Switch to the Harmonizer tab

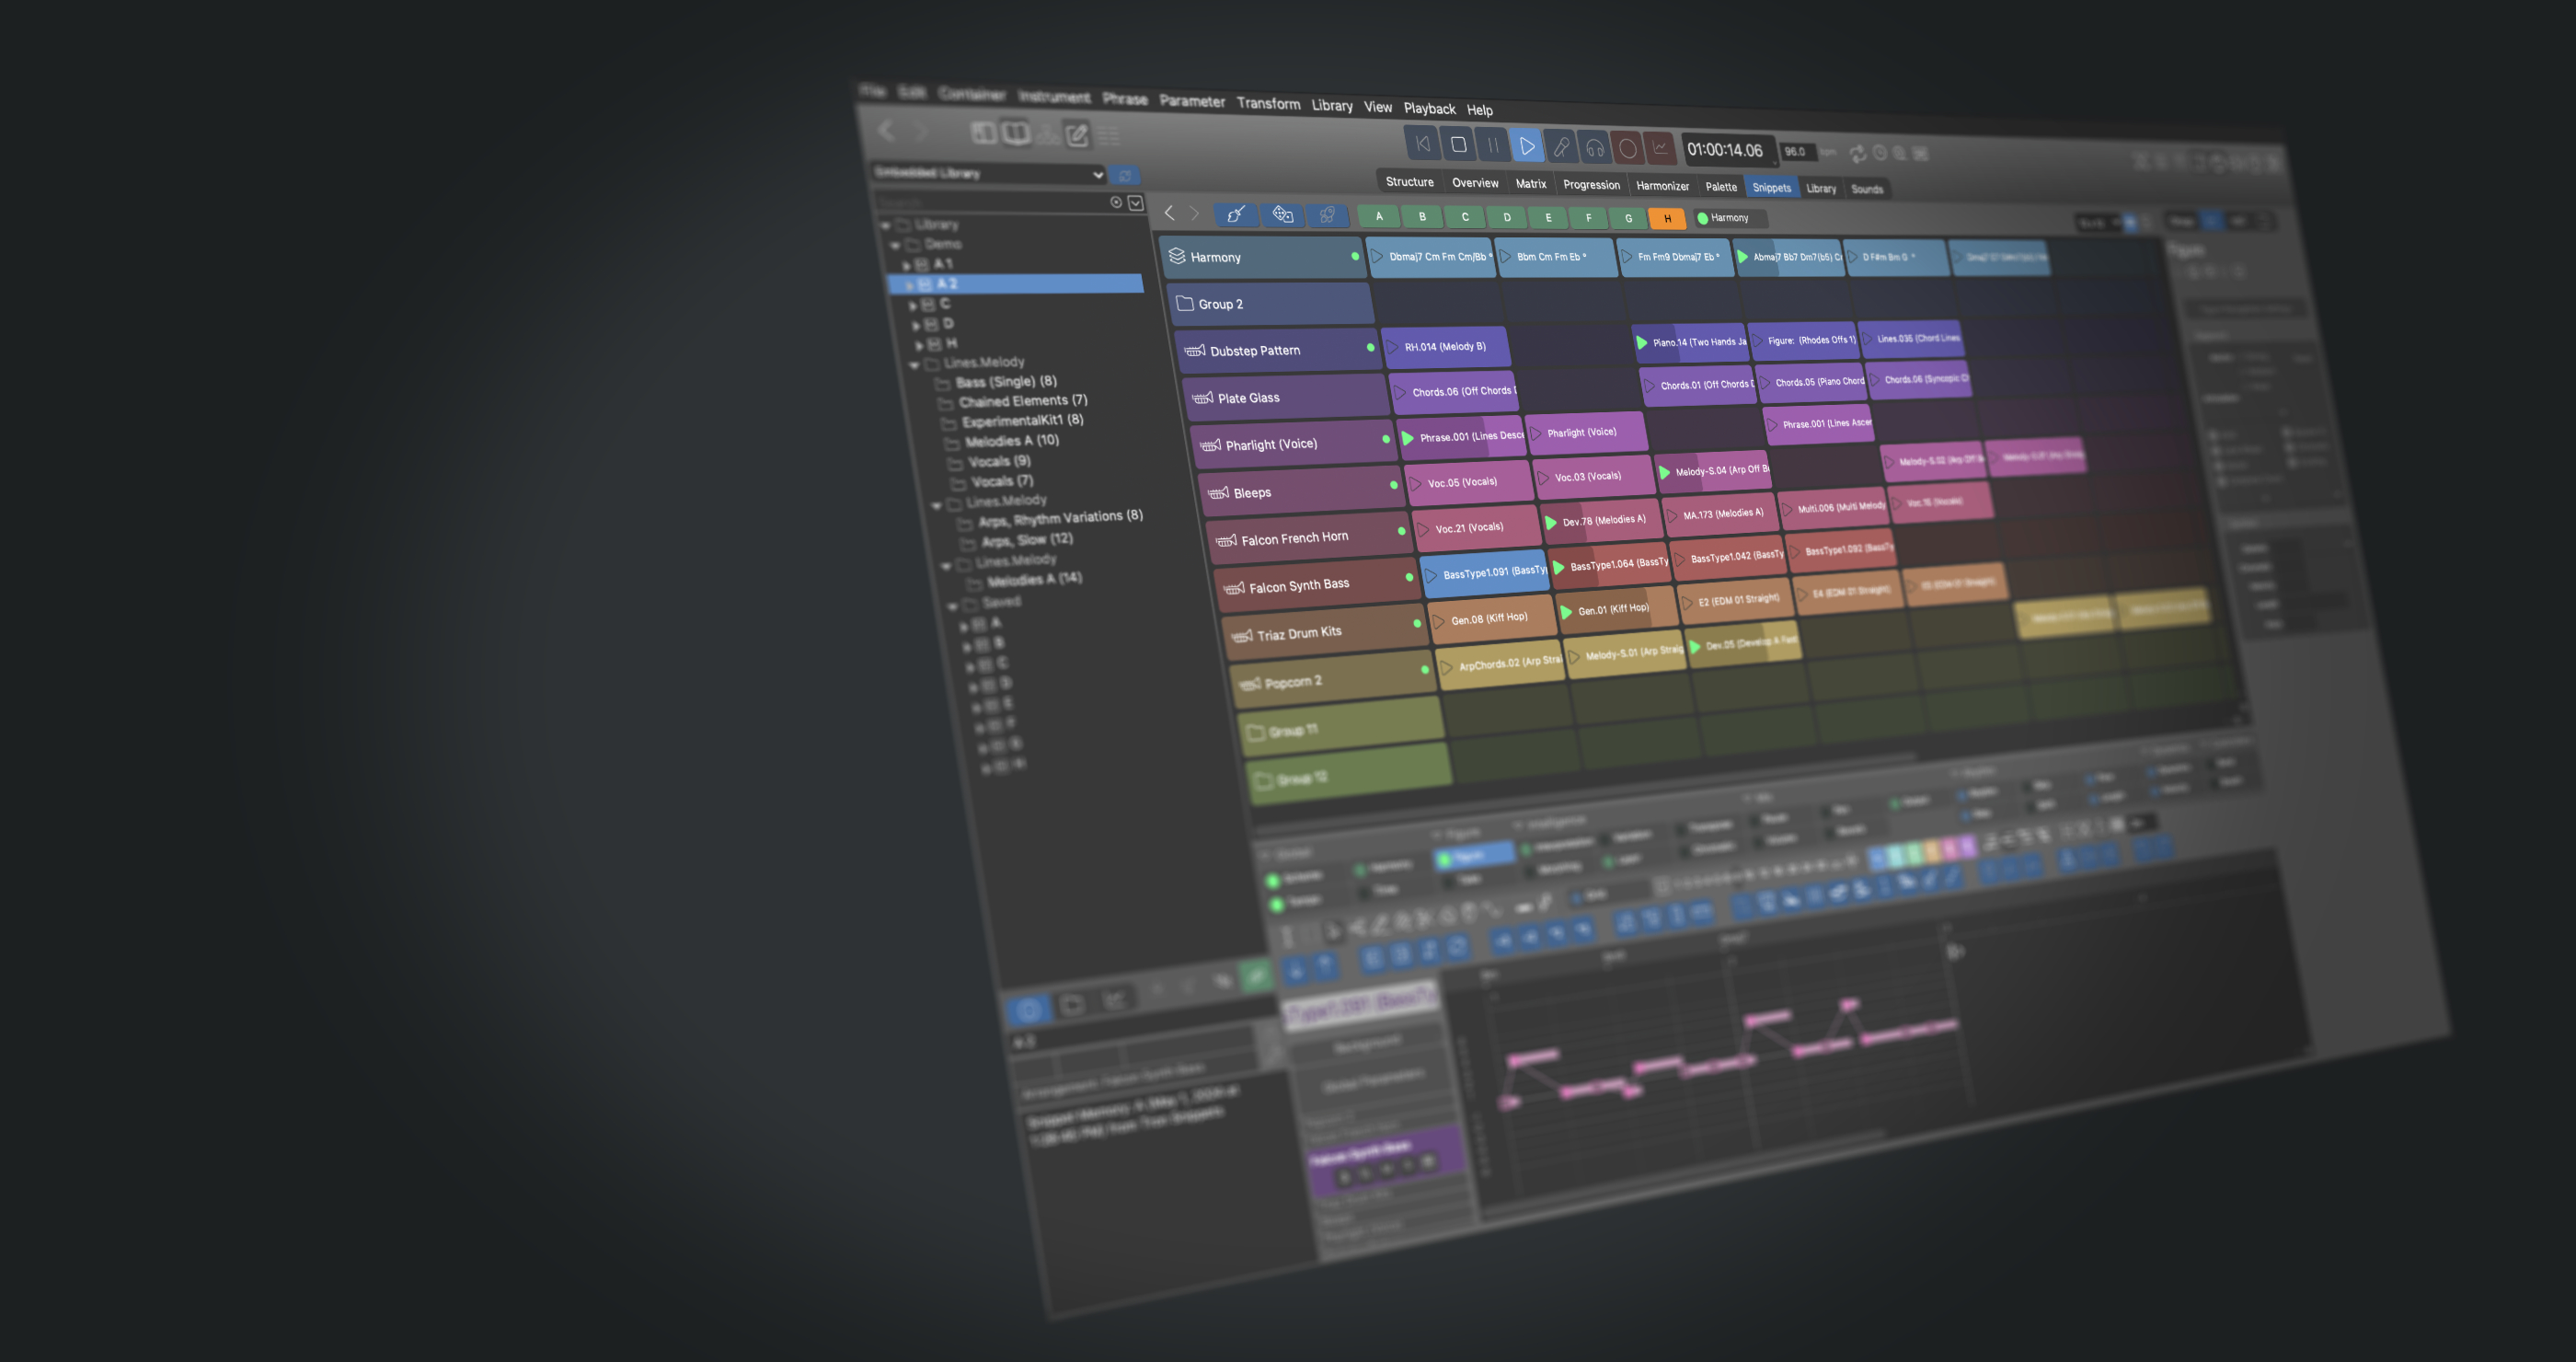[1662, 186]
